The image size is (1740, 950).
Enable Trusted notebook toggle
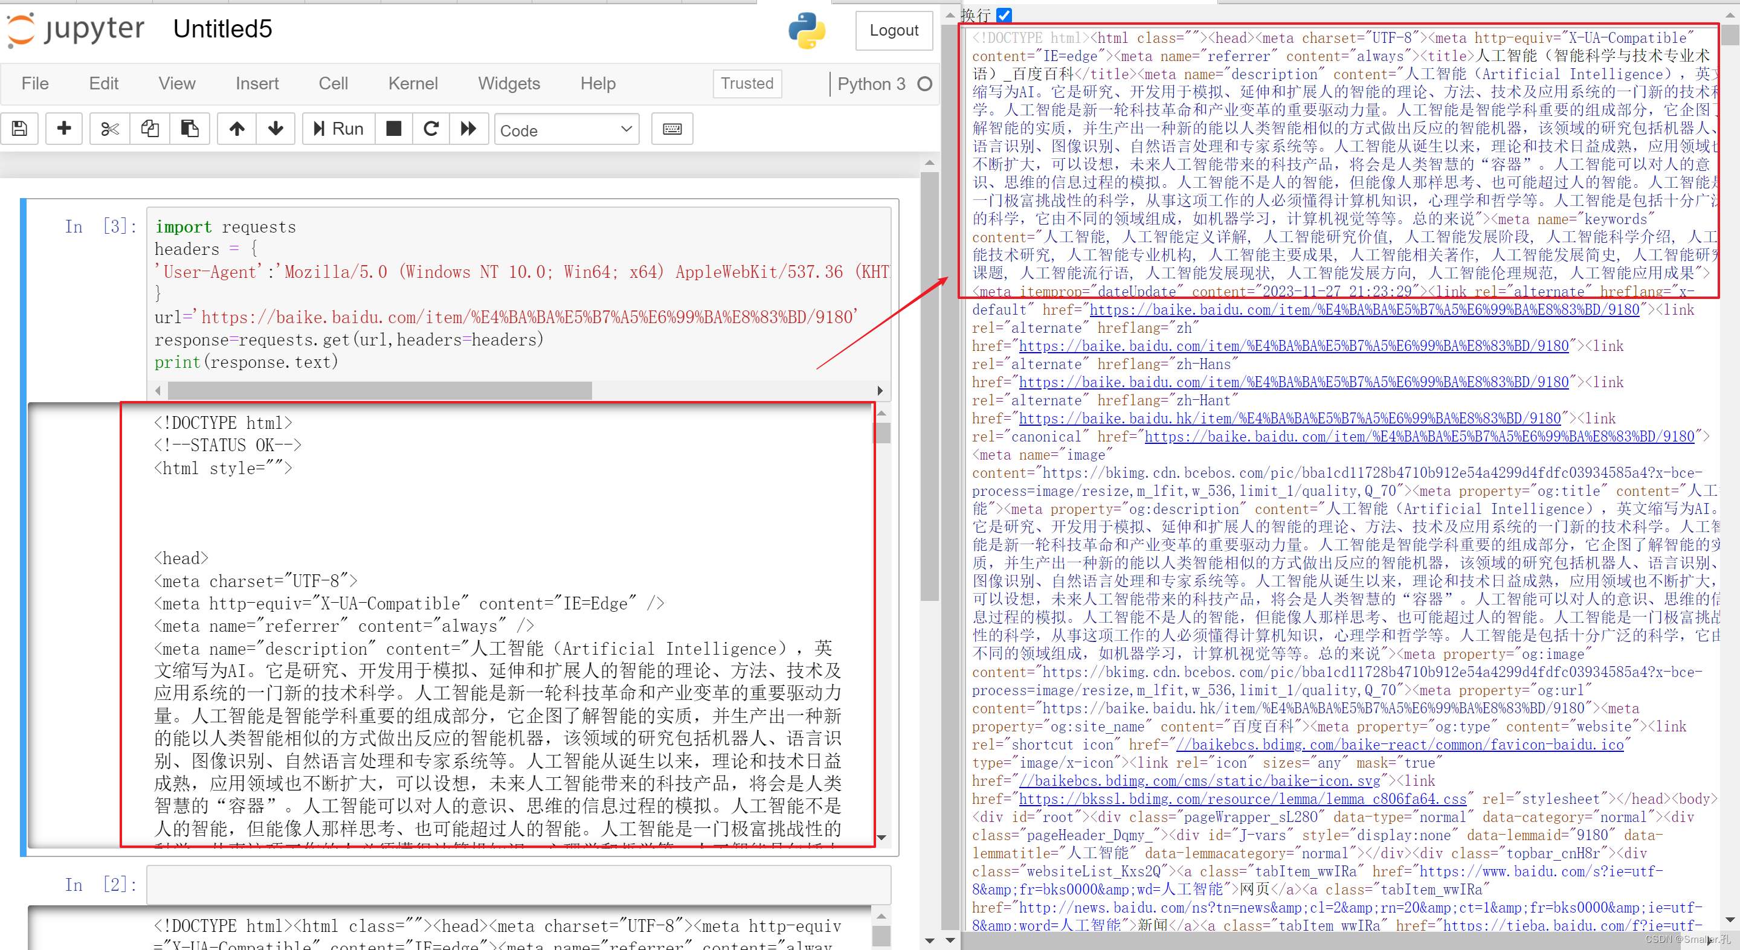(x=748, y=86)
